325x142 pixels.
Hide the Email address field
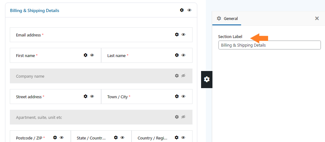pyautogui.click(x=183, y=35)
